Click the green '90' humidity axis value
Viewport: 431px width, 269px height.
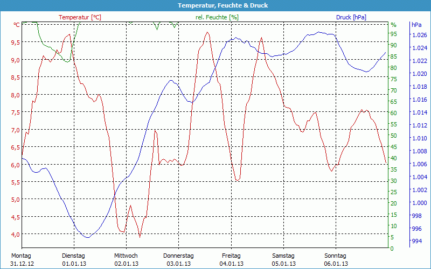394,45
